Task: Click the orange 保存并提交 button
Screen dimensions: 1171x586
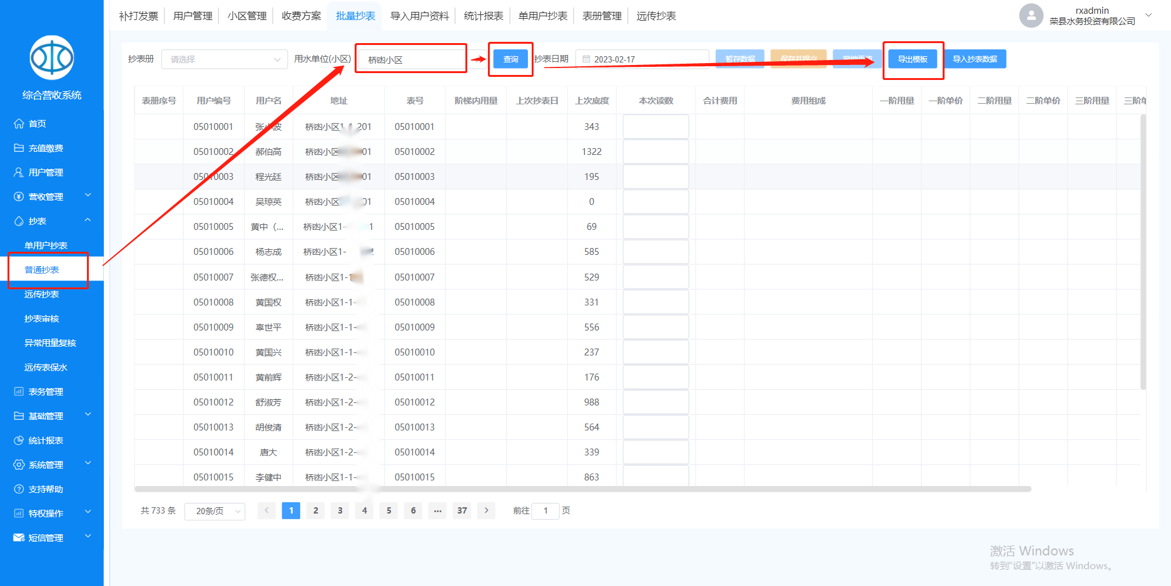Action: [x=799, y=59]
